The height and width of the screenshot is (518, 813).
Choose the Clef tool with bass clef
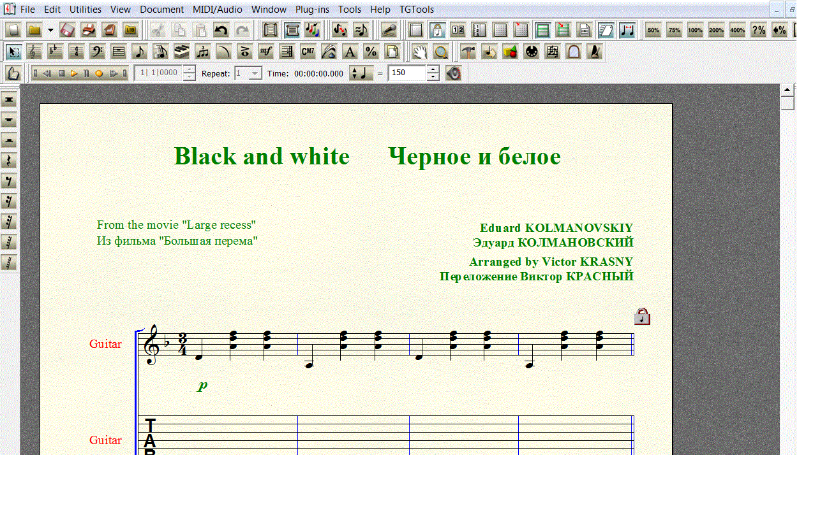coord(97,52)
